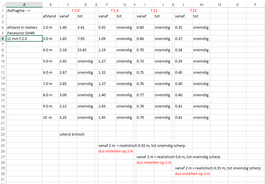Click cell 'uiterst kritisch'
The image size is (265, 184).
tap(72, 134)
